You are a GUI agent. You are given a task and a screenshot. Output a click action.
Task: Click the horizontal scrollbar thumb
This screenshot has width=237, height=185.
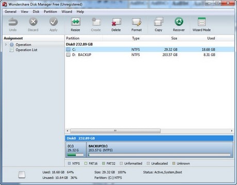coord(115,131)
